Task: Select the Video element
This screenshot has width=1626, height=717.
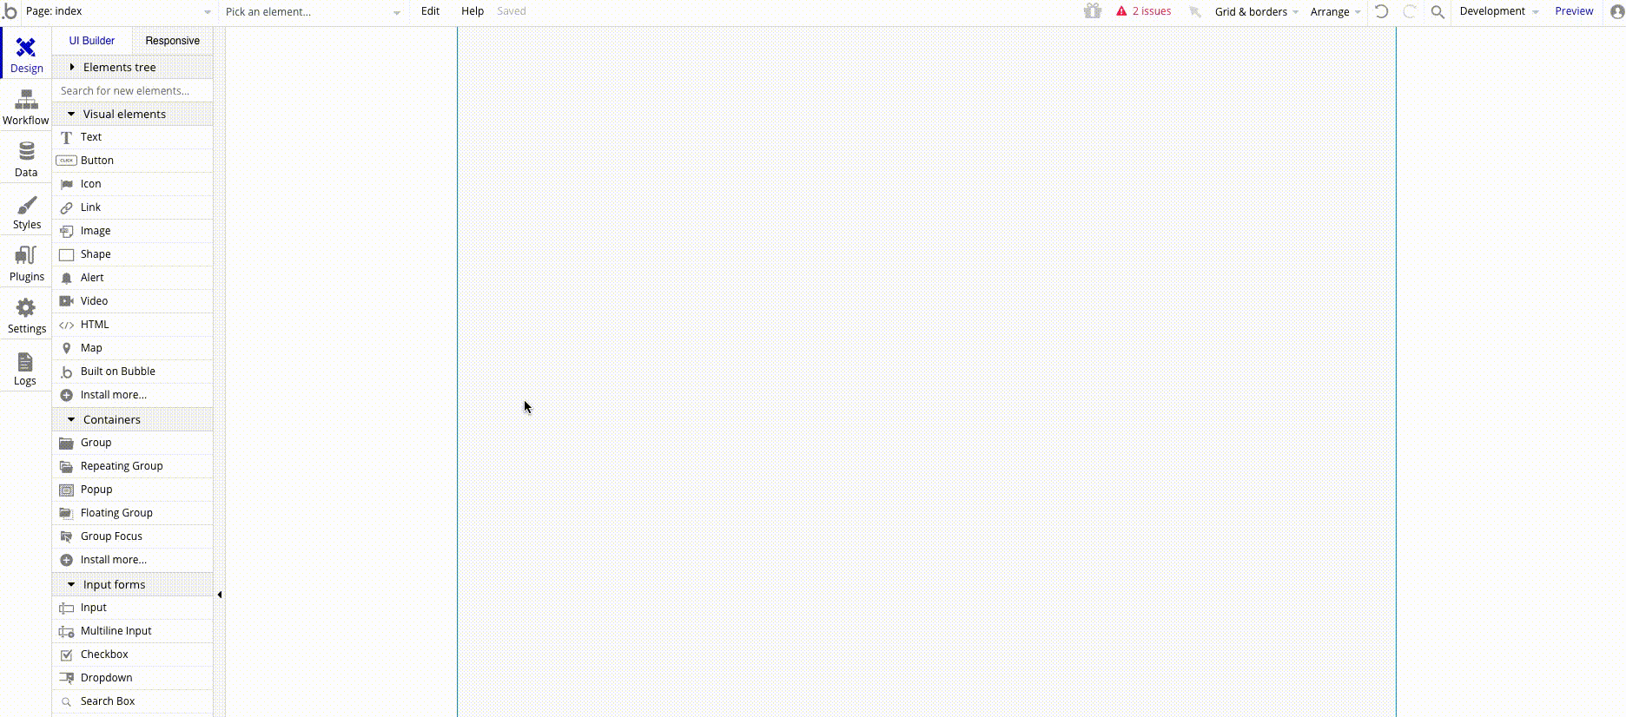Action: 133,301
